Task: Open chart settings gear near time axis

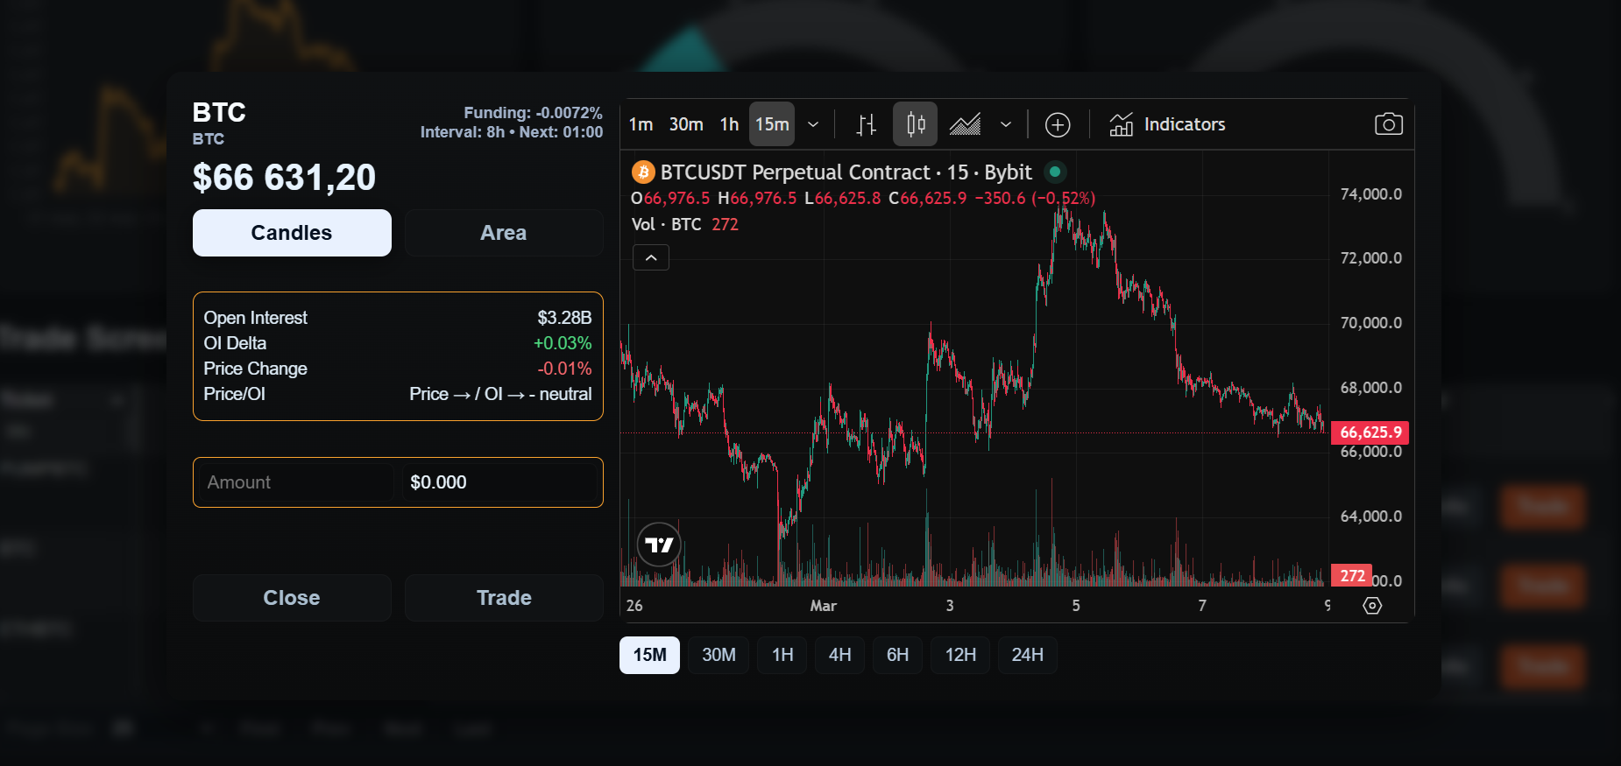Action: [1372, 606]
